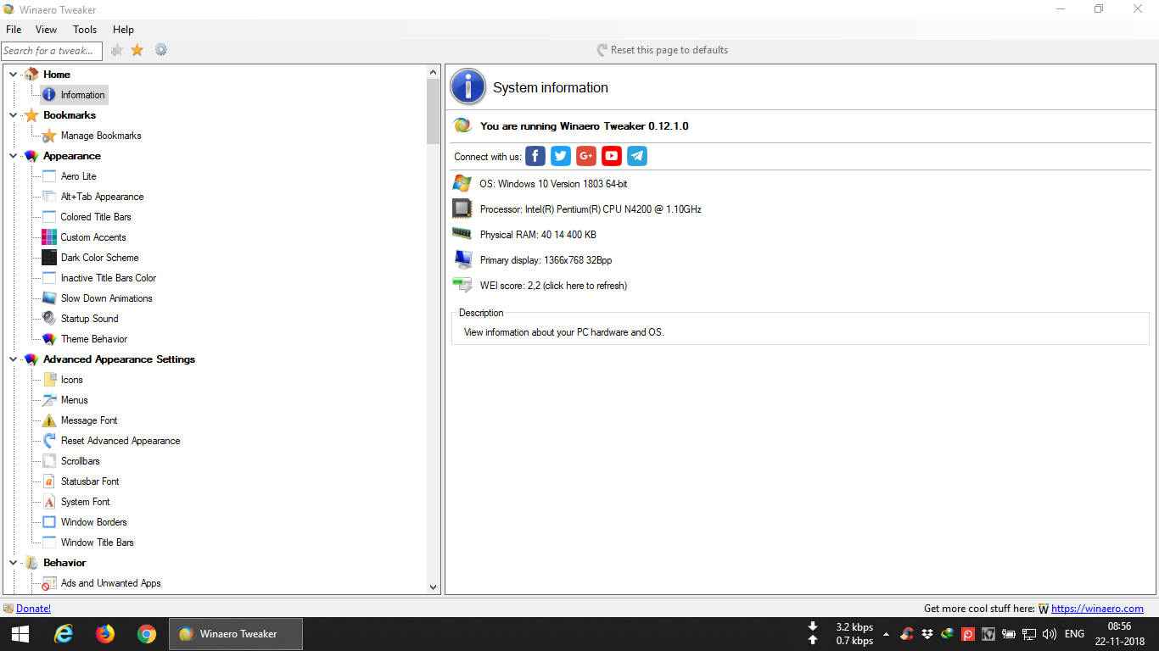Click the Startup Sound speaker icon
The width and height of the screenshot is (1159, 651).
coord(49,319)
